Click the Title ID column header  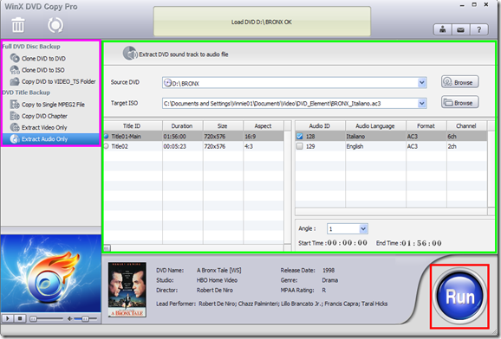coord(133,126)
